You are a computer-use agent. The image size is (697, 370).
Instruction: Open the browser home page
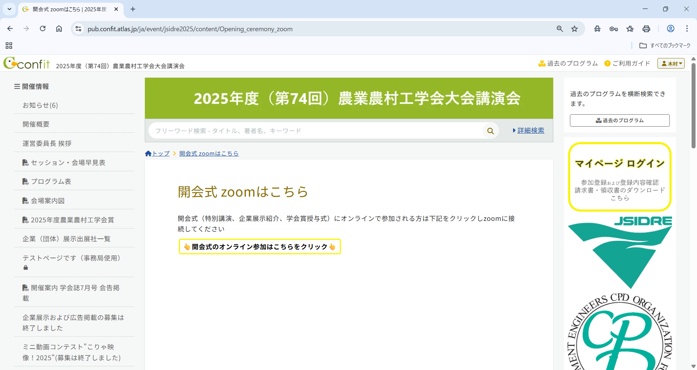pyautogui.click(x=59, y=29)
